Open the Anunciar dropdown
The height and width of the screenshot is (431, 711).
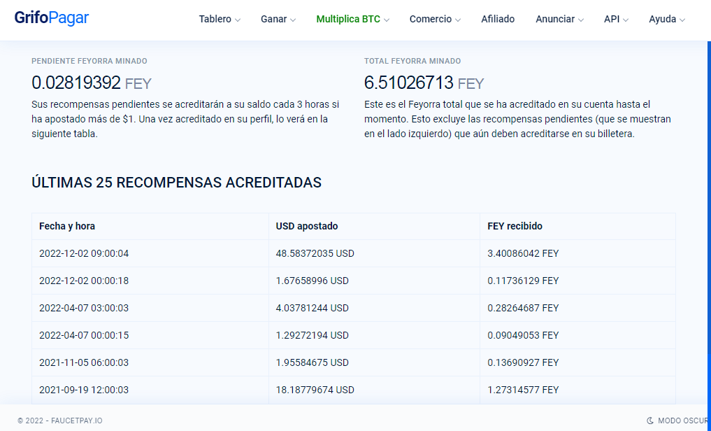coord(559,19)
